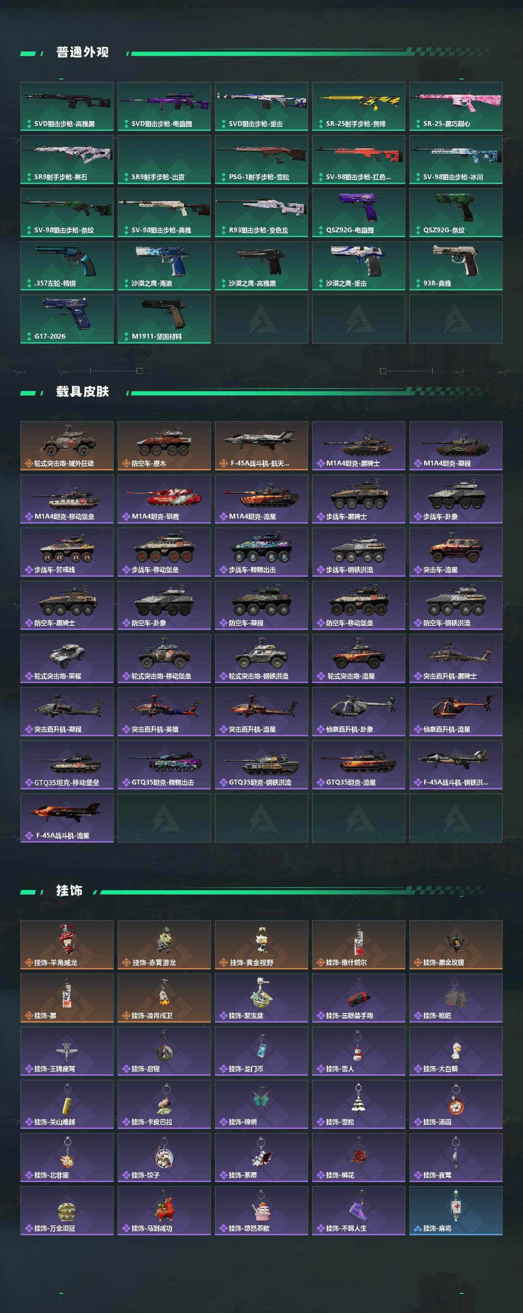Select the F-45A战斗机-流星 jet skin
The height and width of the screenshot is (1313, 523).
[67, 818]
